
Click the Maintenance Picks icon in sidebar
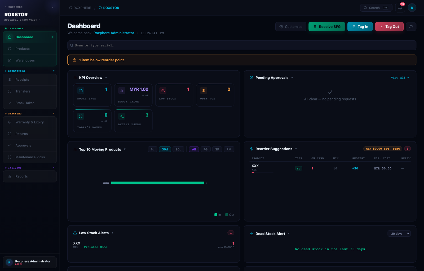tap(10, 157)
